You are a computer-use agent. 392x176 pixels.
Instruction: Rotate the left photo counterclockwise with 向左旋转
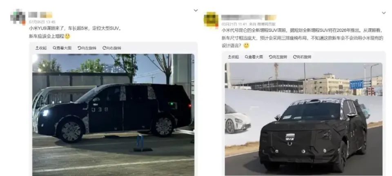(87, 48)
